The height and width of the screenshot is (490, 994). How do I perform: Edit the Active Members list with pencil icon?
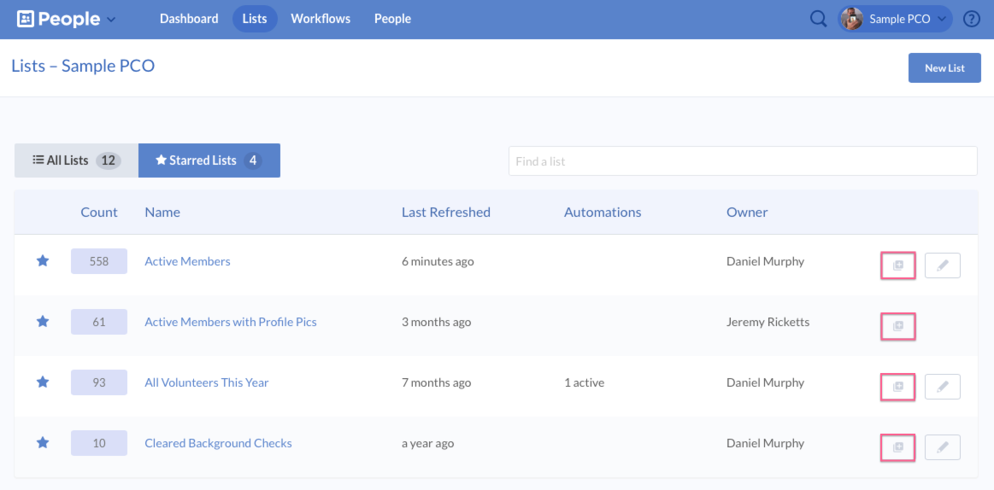pos(942,265)
